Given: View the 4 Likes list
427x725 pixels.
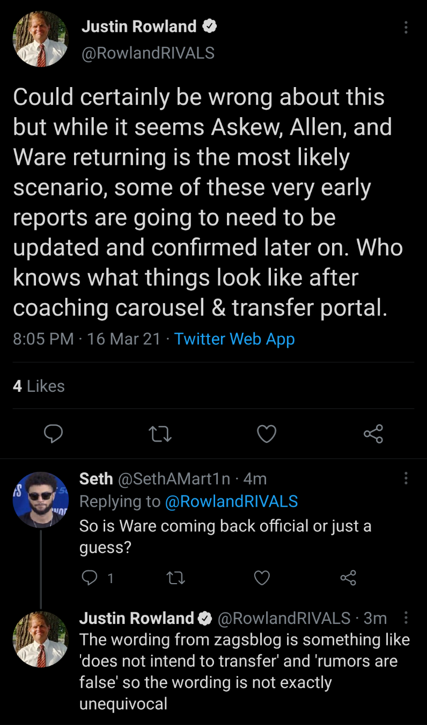Looking at the screenshot, I should pyautogui.click(x=39, y=386).
